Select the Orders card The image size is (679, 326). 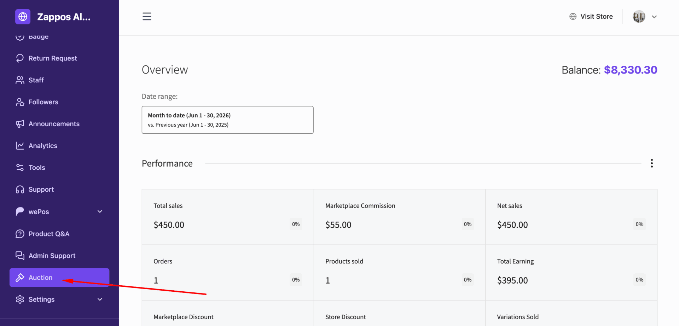click(x=228, y=273)
